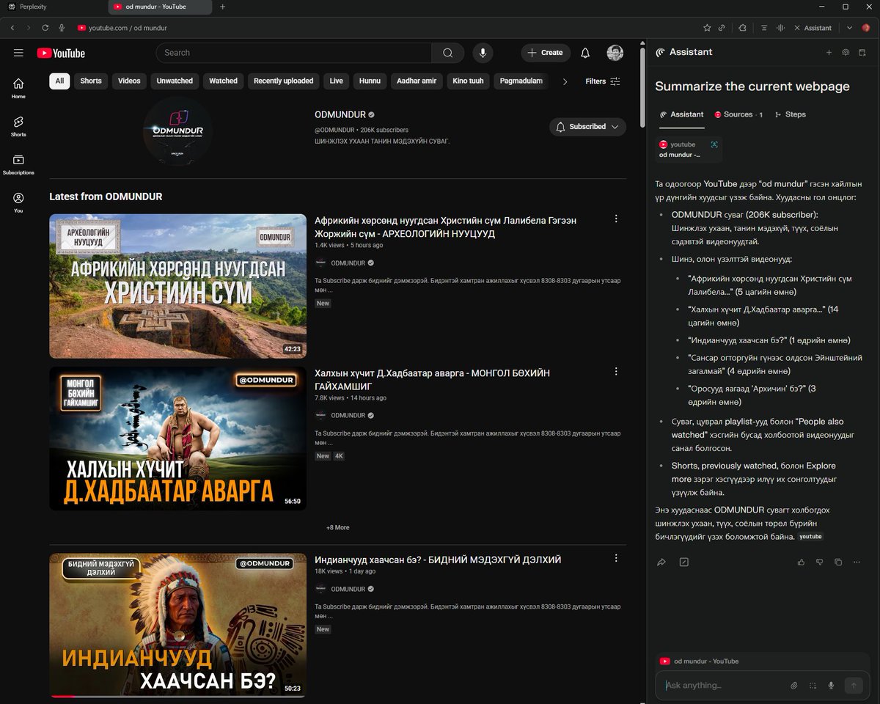Click the audio waveform toolbar icon
The width and height of the screenshot is (880, 704).
tap(780, 28)
